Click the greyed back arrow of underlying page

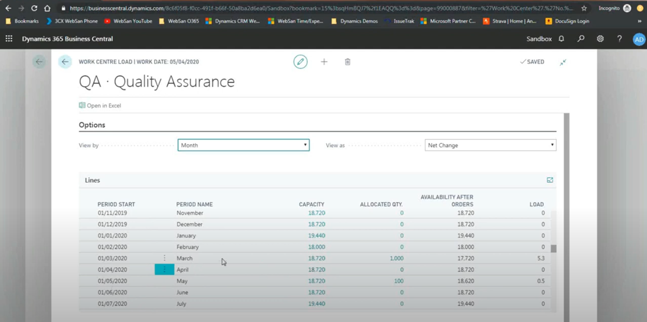(x=39, y=62)
